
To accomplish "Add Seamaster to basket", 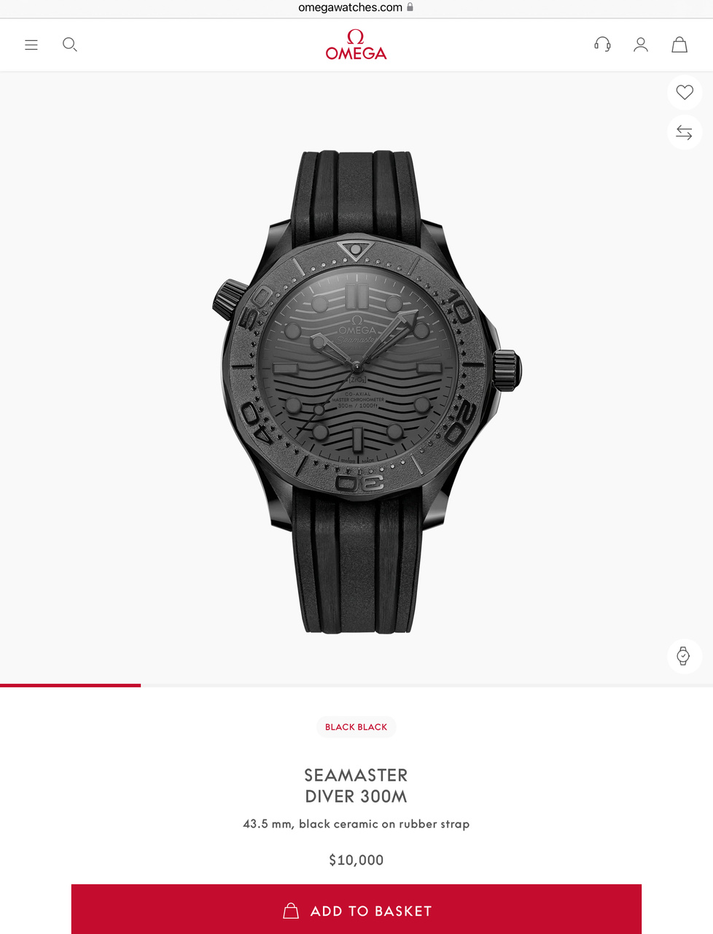I will (356, 909).
